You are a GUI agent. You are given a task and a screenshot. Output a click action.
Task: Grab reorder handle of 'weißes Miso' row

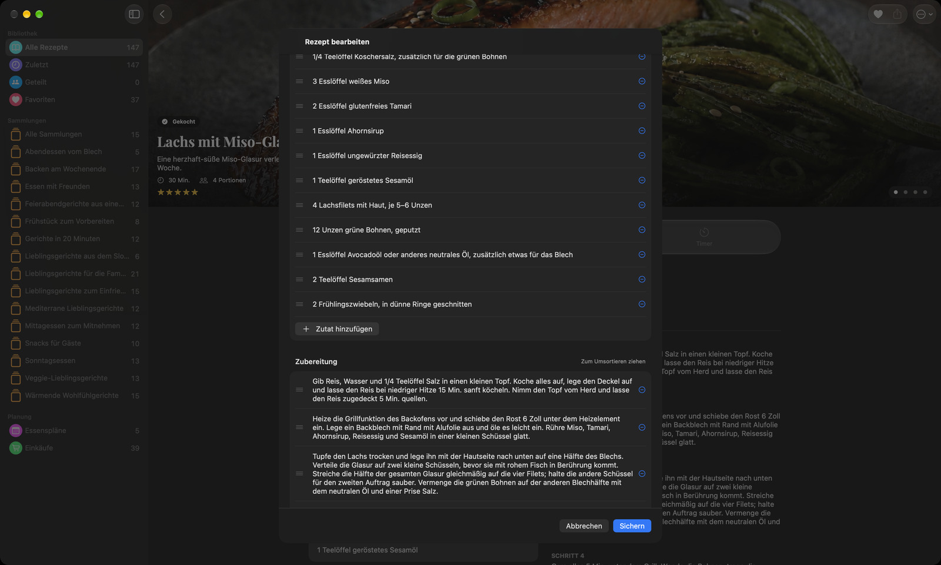click(x=299, y=81)
